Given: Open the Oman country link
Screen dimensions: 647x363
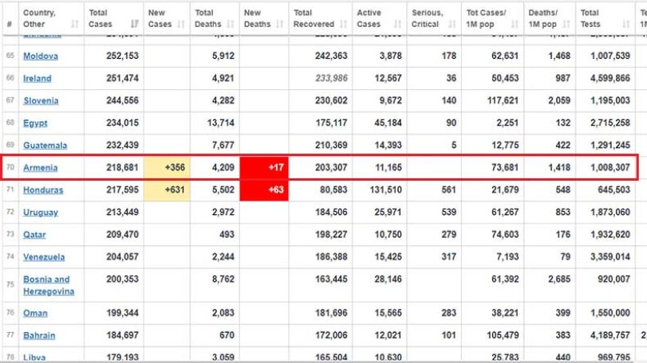Looking at the screenshot, I should (35, 313).
